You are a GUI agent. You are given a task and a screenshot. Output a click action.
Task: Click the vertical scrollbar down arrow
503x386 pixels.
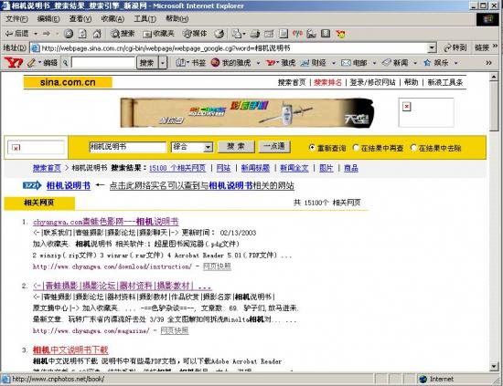494,366
